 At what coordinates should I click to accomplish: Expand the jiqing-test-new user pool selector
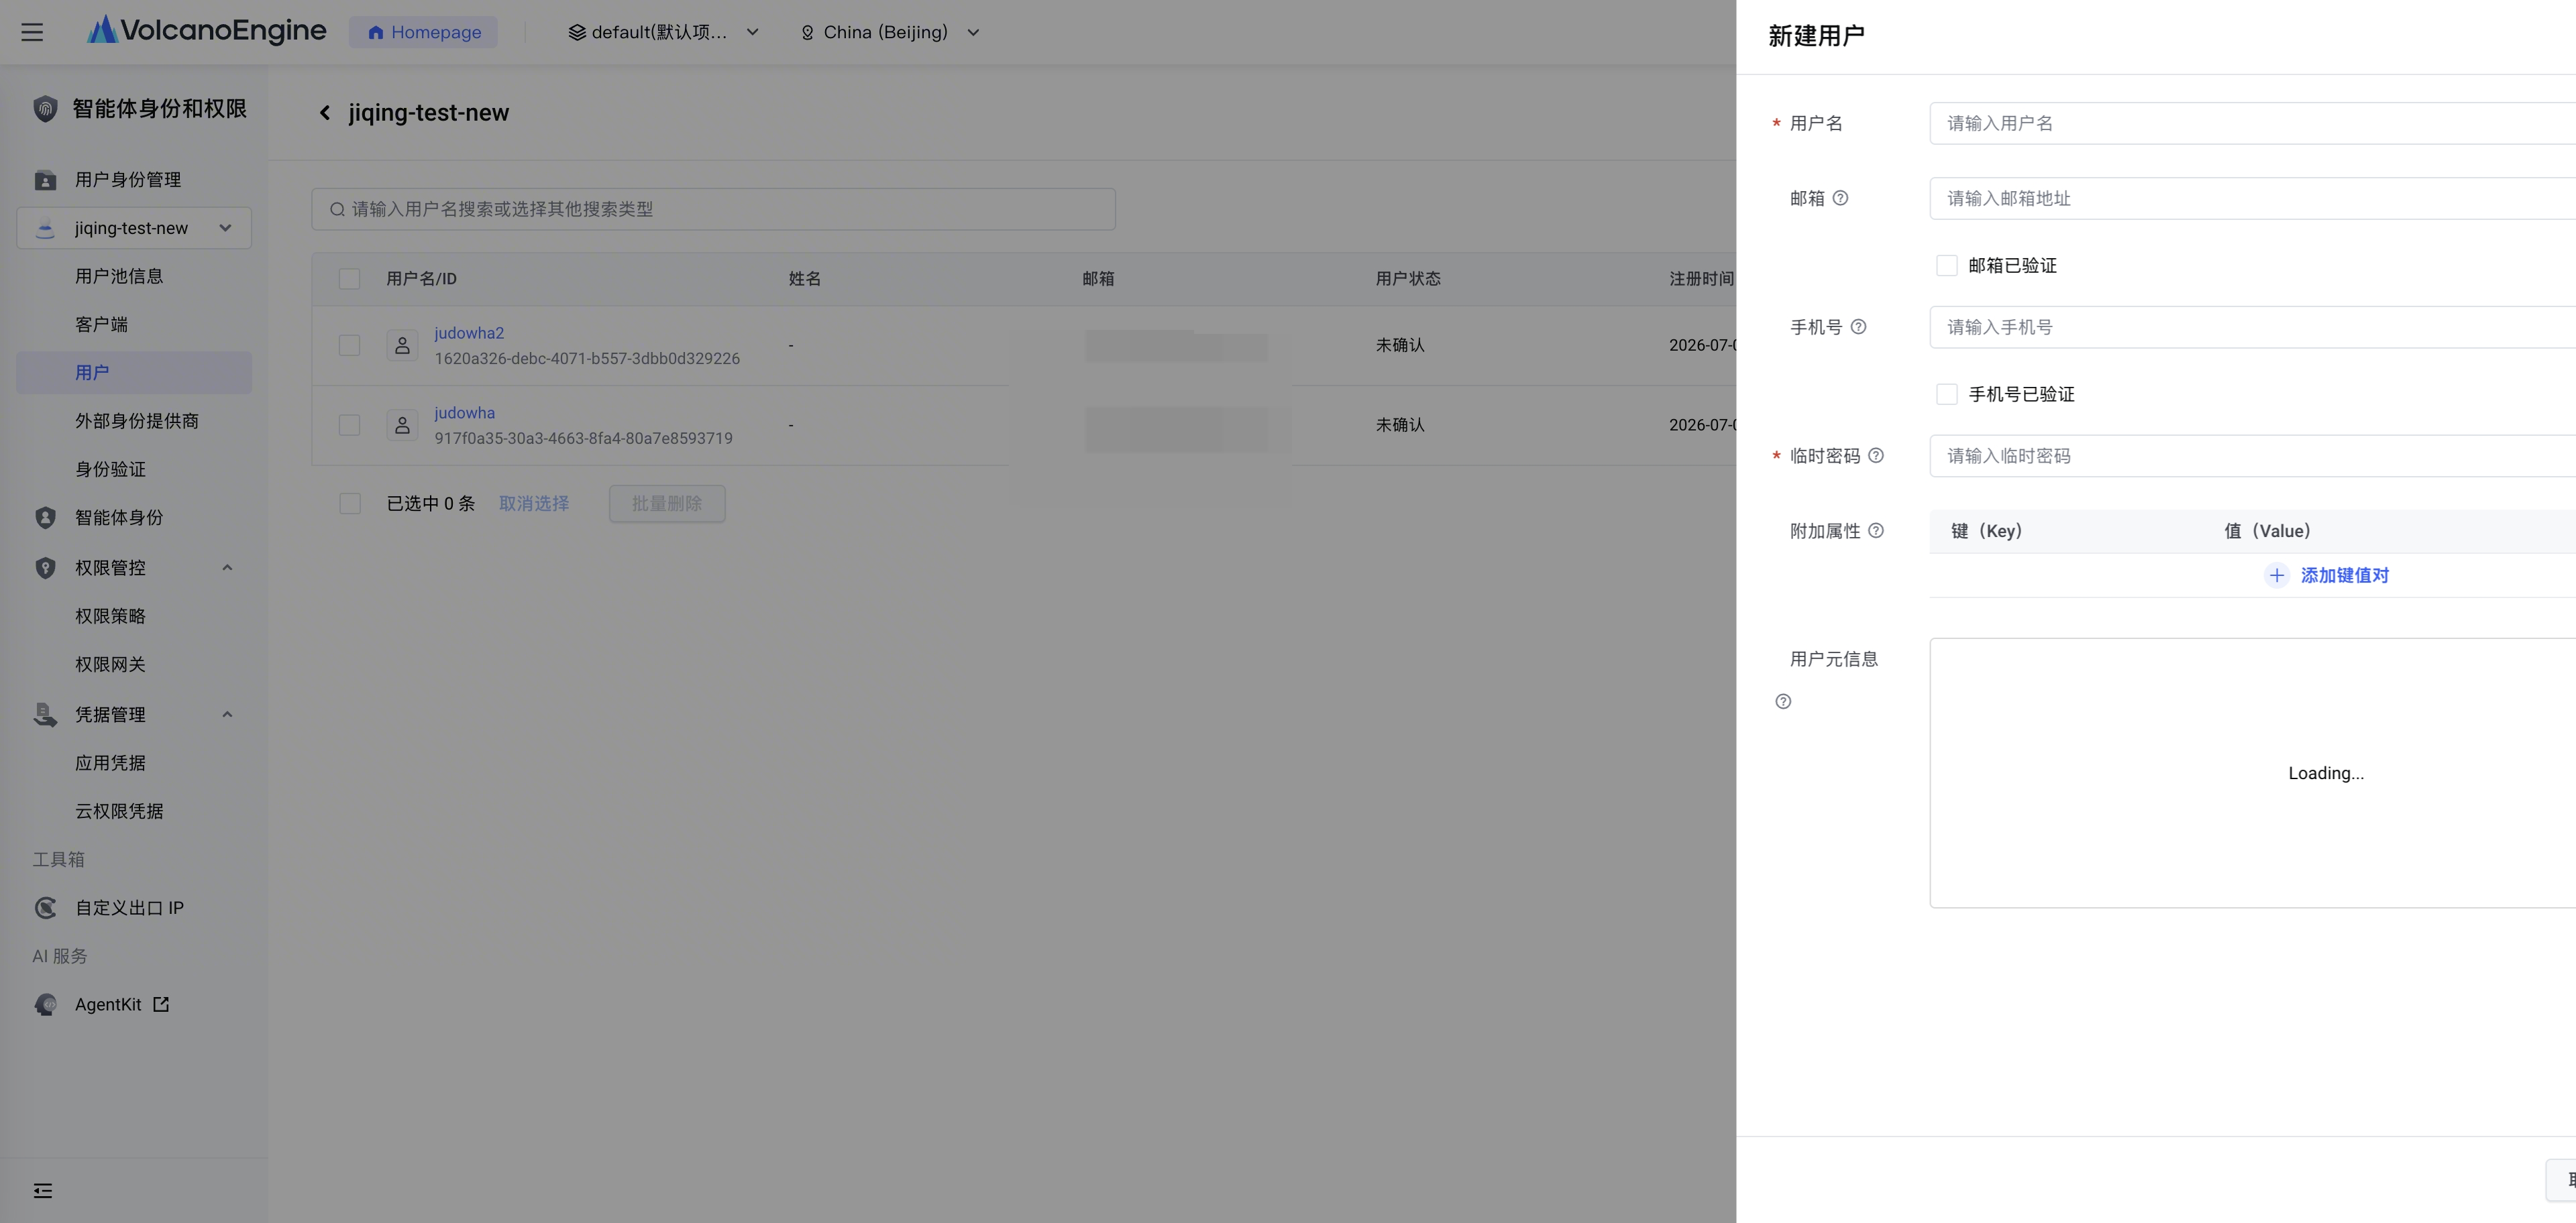(134, 228)
